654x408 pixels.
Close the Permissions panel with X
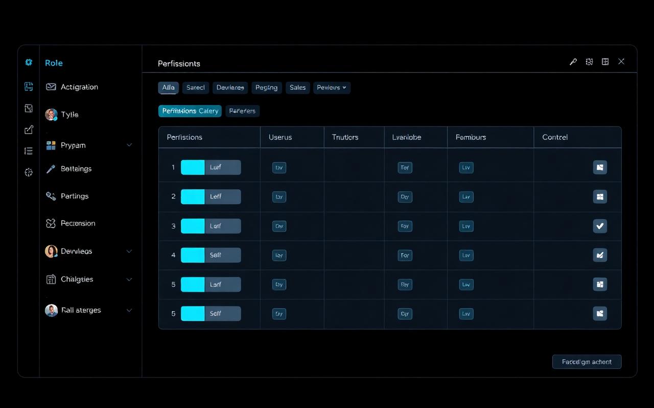(621, 61)
